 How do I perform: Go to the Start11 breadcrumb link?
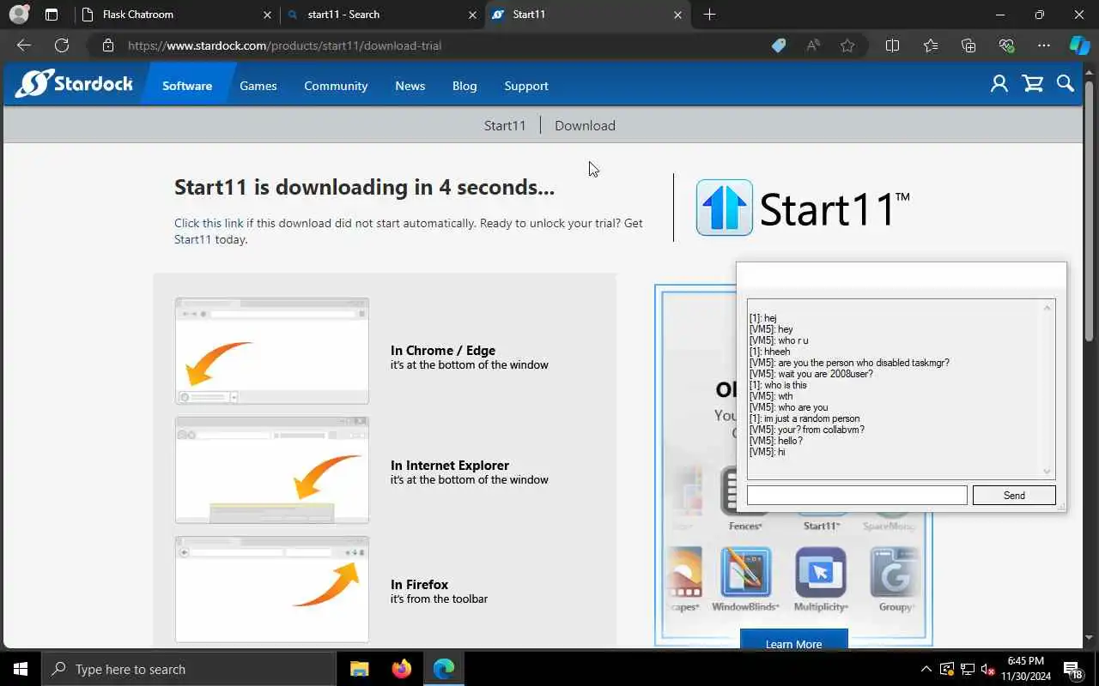click(x=505, y=125)
